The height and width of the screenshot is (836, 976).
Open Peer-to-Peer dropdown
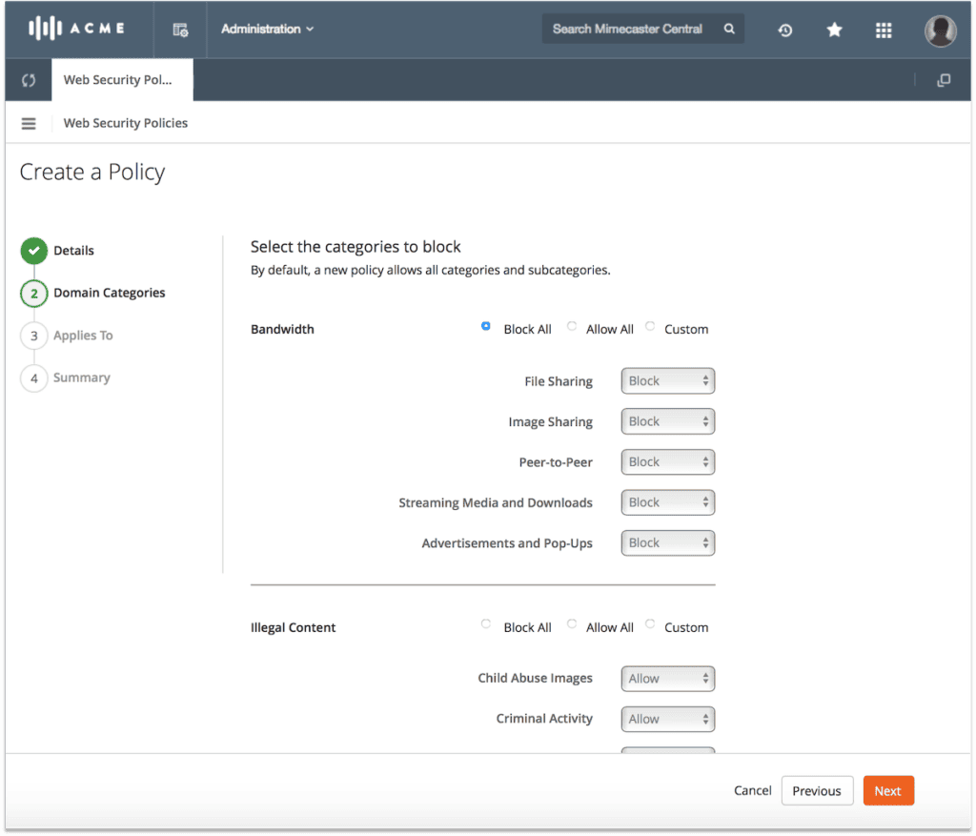point(668,462)
